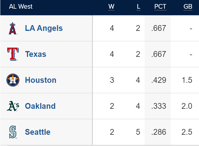Select Seattle's 5 losses cell
199x146 pixels.
(138, 132)
